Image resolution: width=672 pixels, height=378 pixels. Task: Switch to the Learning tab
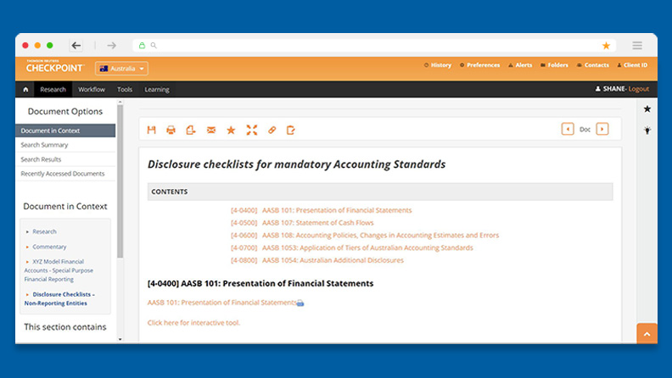click(x=157, y=89)
